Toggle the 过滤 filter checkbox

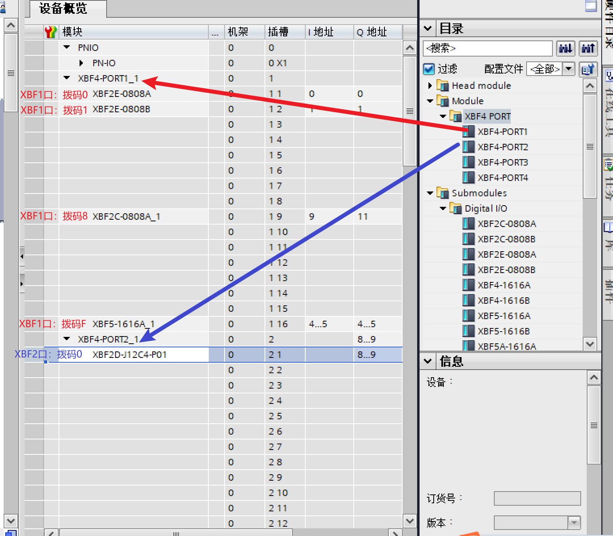(429, 69)
